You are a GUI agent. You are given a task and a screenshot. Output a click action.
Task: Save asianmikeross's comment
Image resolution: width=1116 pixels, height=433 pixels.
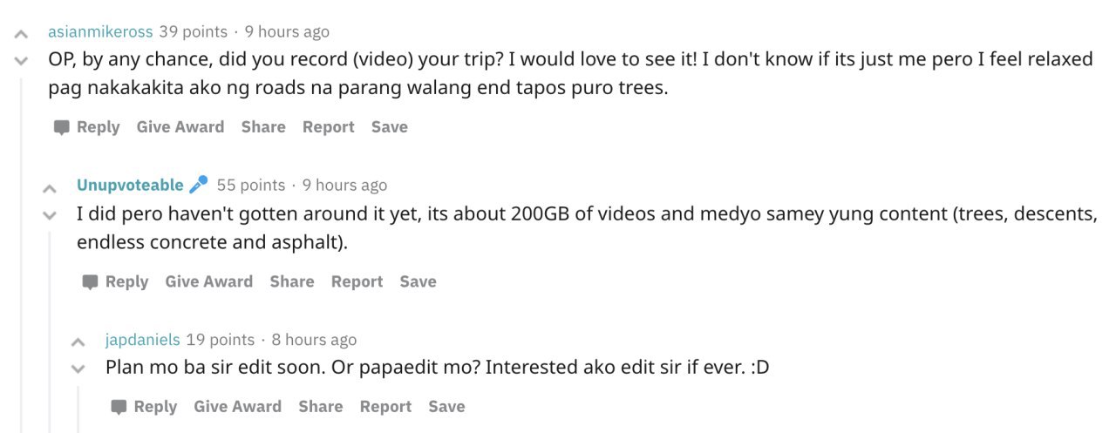tap(389, 127)
